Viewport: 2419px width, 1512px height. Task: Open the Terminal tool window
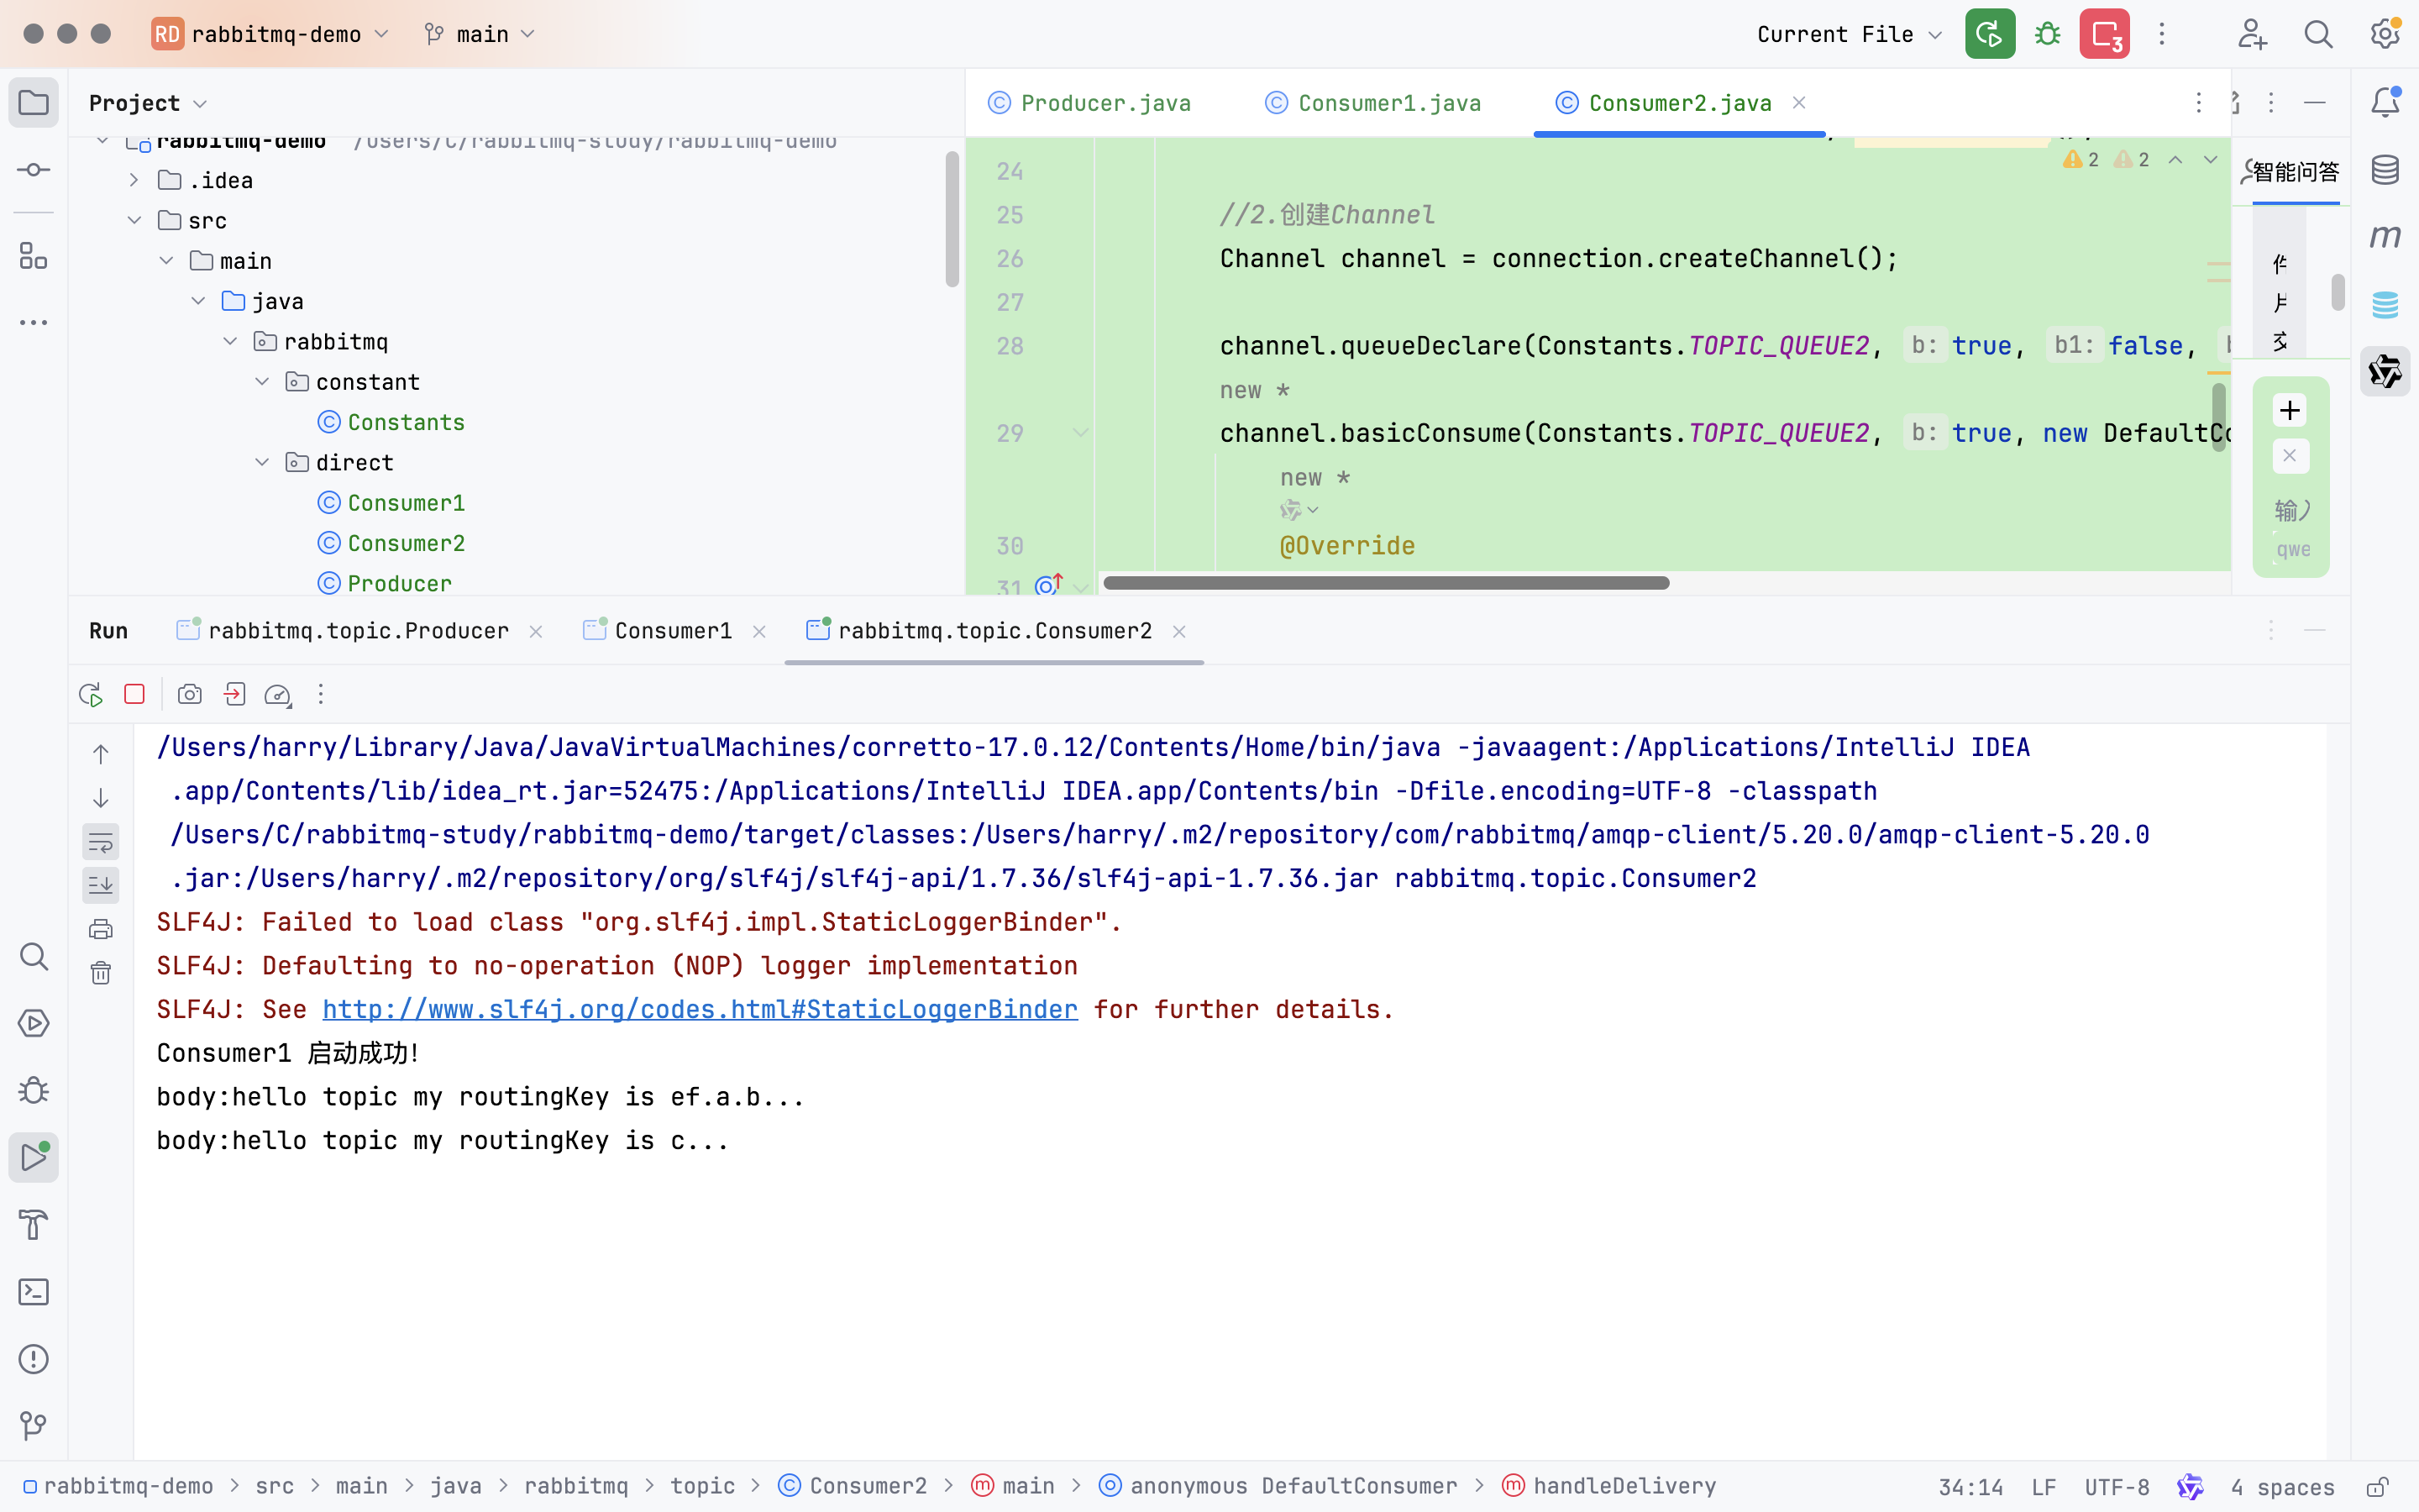coord(34,1292)
